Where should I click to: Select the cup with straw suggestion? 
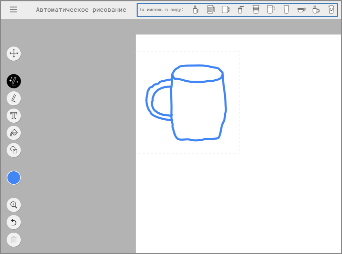(x=241, y=10)
